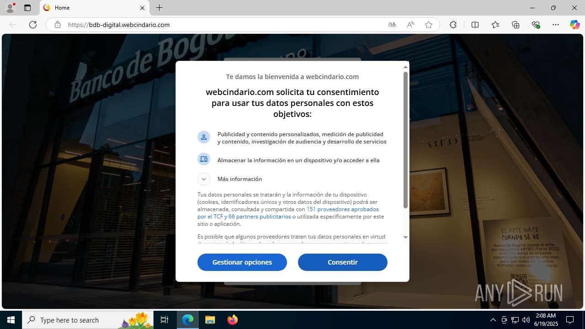Viewport: 585px width, 329px height.
Task: Click the browser profile icon
Action: 10,8
